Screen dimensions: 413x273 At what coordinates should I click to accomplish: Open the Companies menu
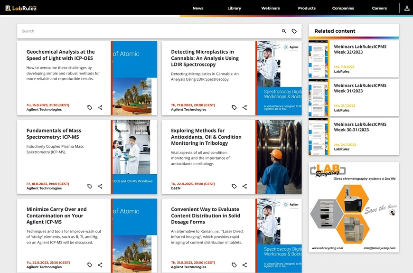click(343, 8)
